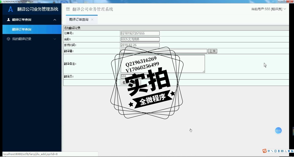Viewport: 294px width, 157px height.
Task: Click into the 翻译备注 textarea
Action: click(162, 64)
